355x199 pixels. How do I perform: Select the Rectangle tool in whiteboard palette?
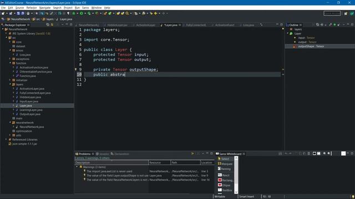225,180
